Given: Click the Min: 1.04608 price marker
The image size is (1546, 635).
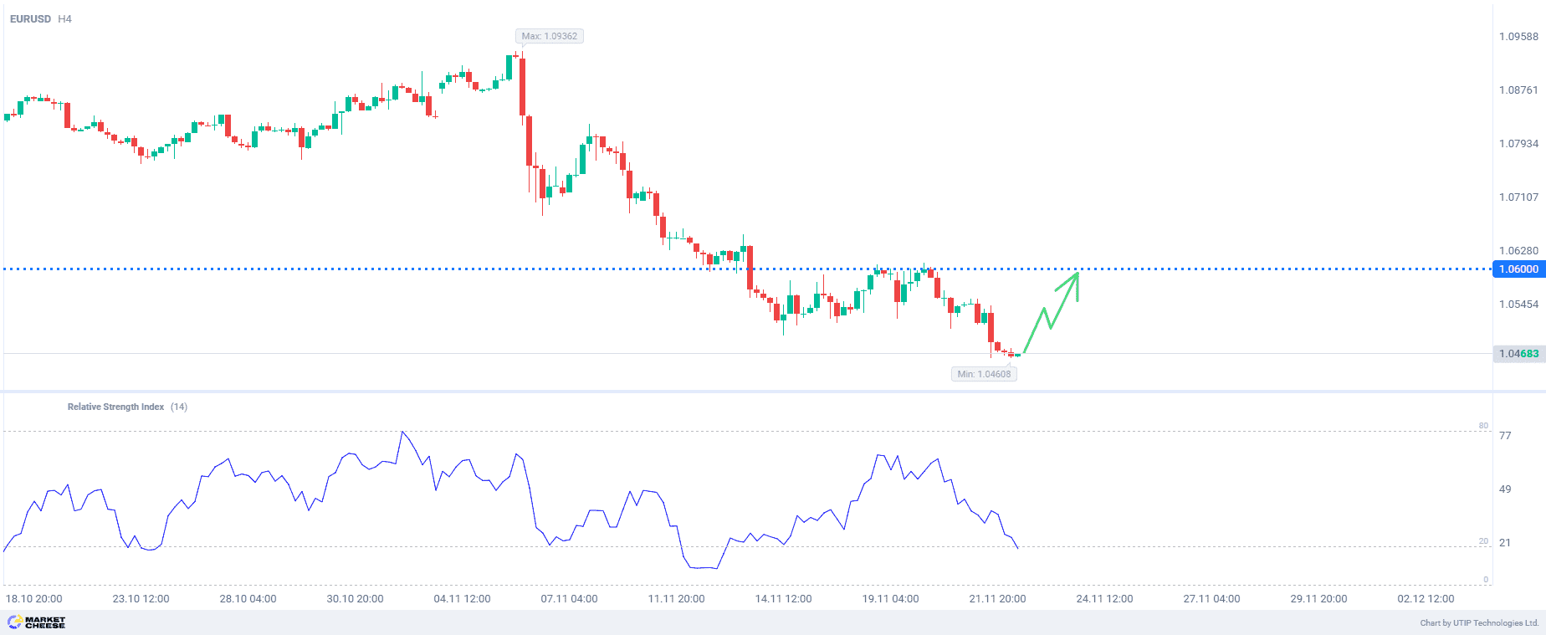Looking at the screenshot, I should 984,374.
